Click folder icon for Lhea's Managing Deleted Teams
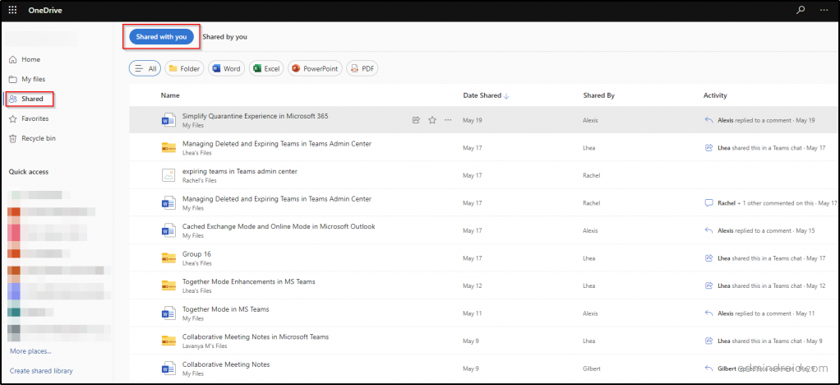 pyautogui.click(x=168, y=147)
